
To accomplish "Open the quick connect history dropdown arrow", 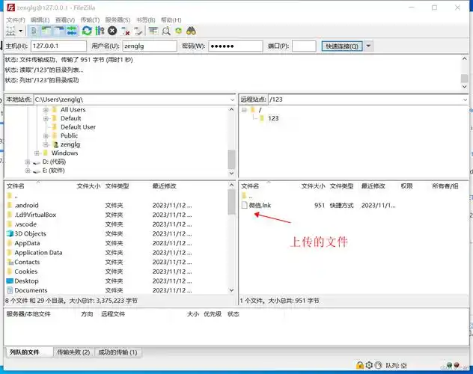I will [368, 46].
